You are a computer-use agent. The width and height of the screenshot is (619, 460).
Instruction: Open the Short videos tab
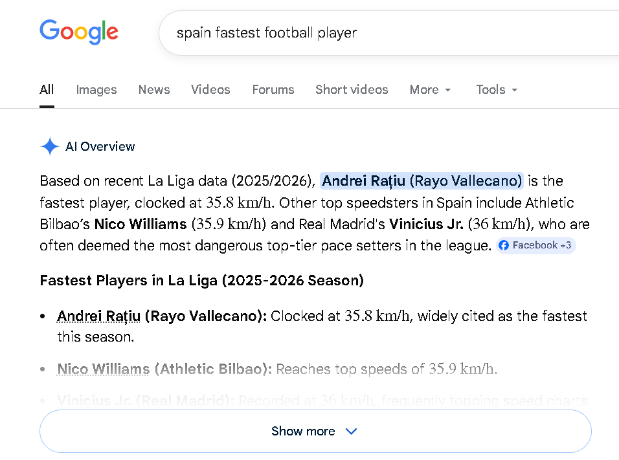[352, 90]
